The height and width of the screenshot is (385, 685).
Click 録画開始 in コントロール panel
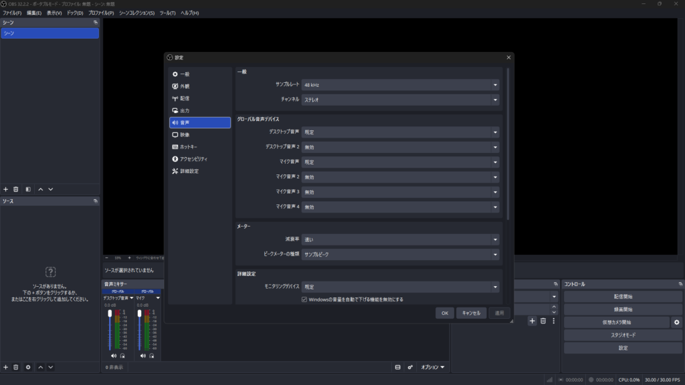click(623, 309)
